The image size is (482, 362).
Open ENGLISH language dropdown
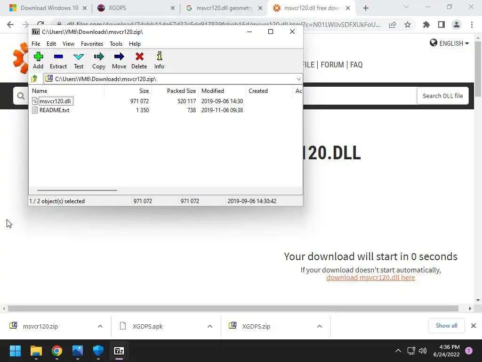click(449, 43)
